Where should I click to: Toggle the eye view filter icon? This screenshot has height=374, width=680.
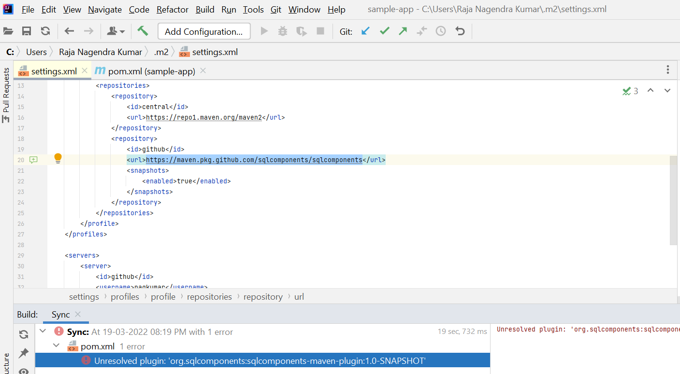tap(24, 371)
